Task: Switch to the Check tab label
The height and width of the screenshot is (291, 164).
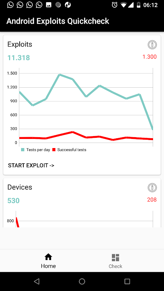Action: pyautogui.click(x=116, y=266)
